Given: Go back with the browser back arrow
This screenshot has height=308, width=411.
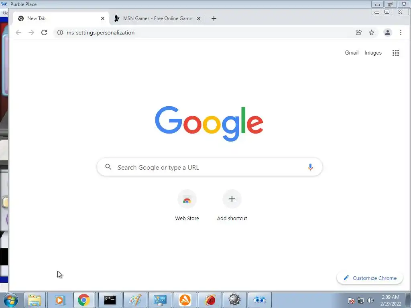Looking at the screenshot, I should pos(18,32).
